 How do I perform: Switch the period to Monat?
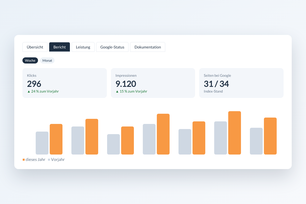pos(47,60)
